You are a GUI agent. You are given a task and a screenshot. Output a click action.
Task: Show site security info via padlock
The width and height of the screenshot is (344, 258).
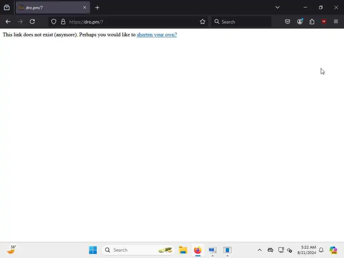point(63,22)
